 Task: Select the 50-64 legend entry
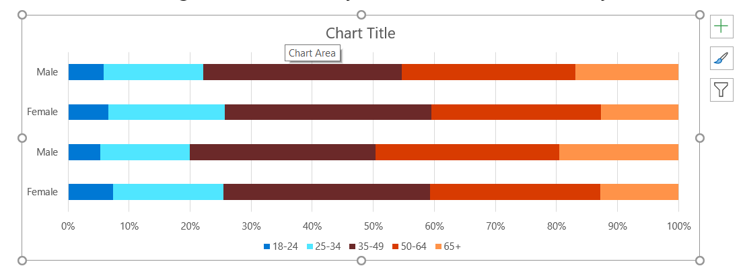click(409, 246)
